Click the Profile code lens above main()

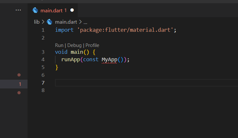[x=92, y=45]
